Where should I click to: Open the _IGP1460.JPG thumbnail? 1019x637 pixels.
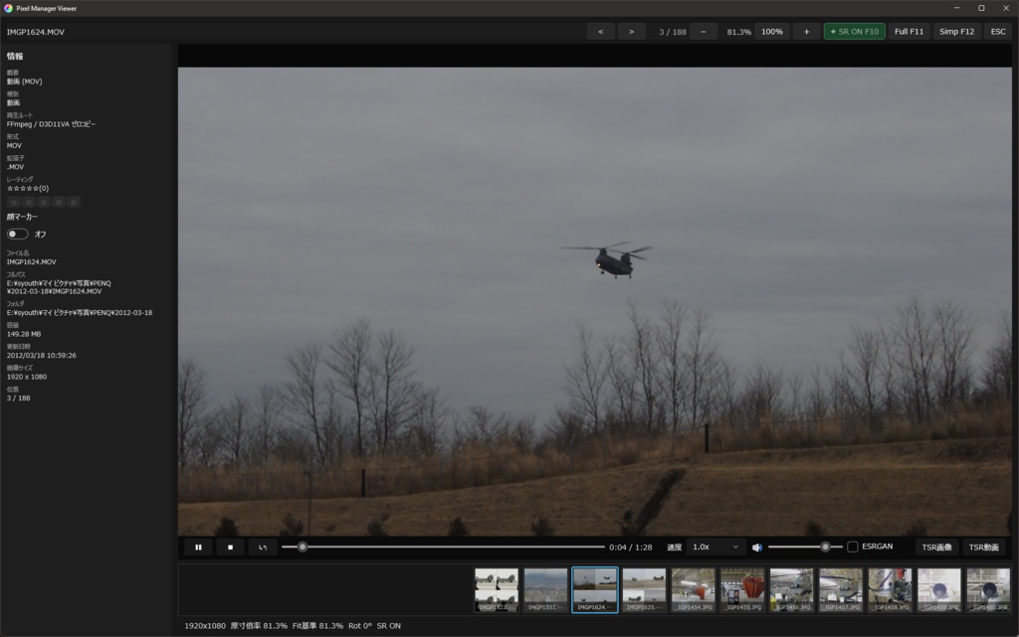[x=988, y=589]
